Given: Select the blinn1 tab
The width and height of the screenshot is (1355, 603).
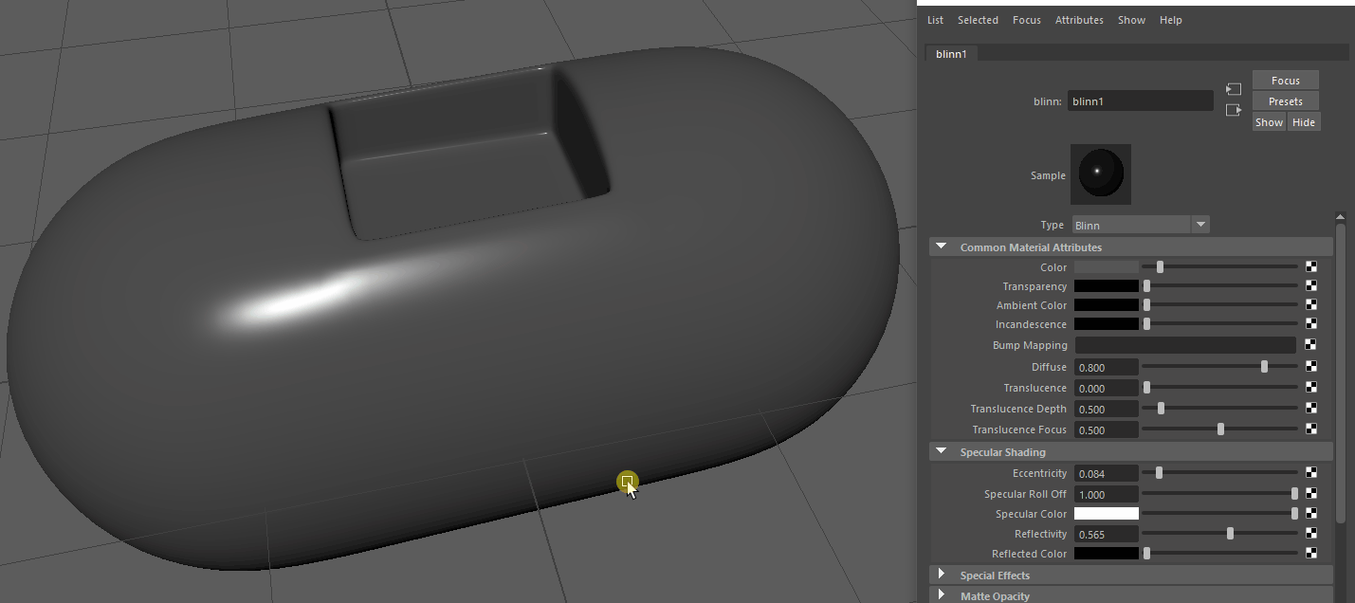Looking at the screenshot, I should [x=951, y=54].
